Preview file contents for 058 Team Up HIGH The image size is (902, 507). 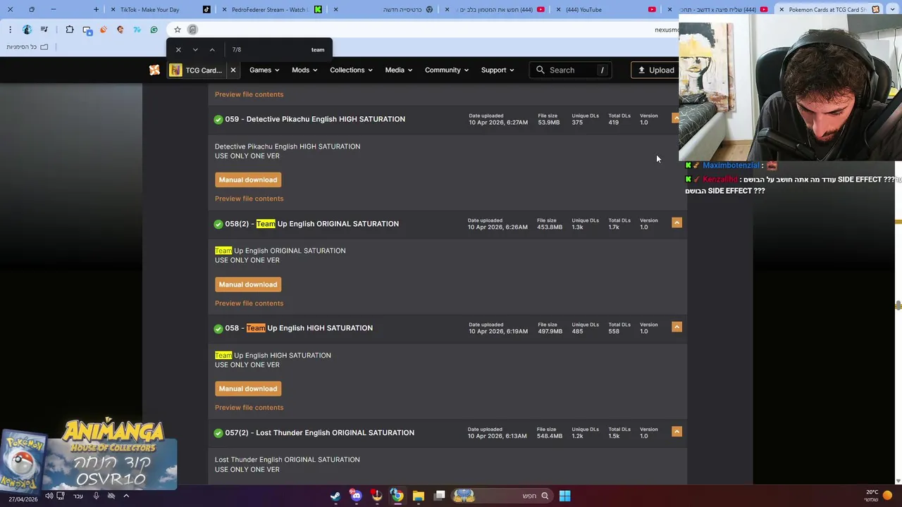coord(249,407)
